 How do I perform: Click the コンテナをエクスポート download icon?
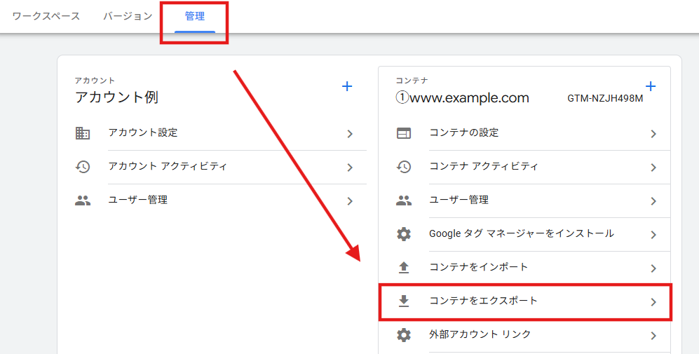[x=404, y=301]
